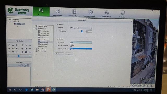The width and height of the screenshot is (167, 94).
Task: Select Light setting in the tree
Action: pyautogui.click(x=44, y=42)
